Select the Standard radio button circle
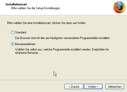The width and height of the screenshot is (127, 92). [x=13, y=32]
